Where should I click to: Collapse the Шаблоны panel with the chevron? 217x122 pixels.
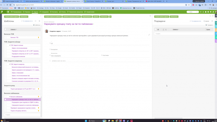pos(41,16)
